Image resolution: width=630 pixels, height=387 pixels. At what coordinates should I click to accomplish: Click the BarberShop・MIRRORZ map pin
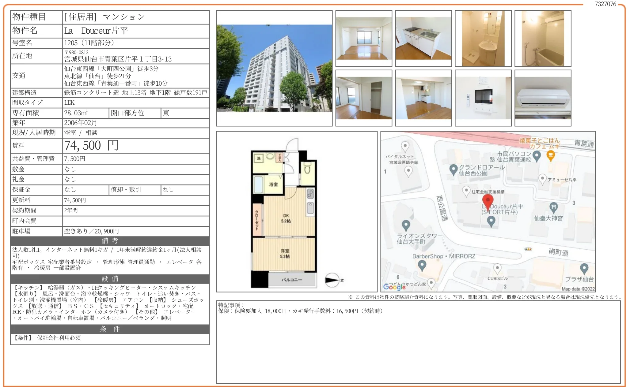click(422, 265)
